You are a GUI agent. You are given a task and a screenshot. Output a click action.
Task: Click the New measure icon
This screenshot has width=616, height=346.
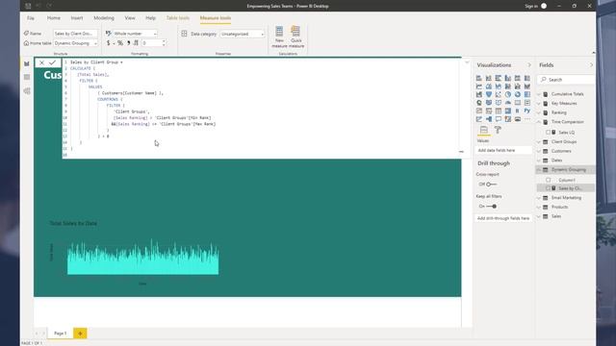pyautogui.click(x=279, y=37)
